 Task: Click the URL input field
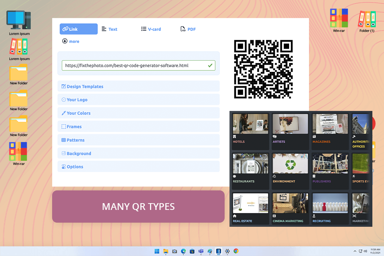pyautogui.click(x=138, y=66)
